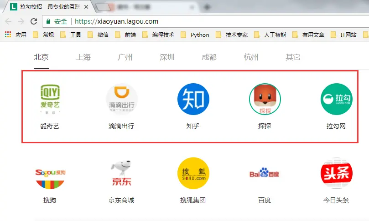The image size is (369, 221).
Task: Click the iQIYI logo icon
Action: (x=50, y=99)
